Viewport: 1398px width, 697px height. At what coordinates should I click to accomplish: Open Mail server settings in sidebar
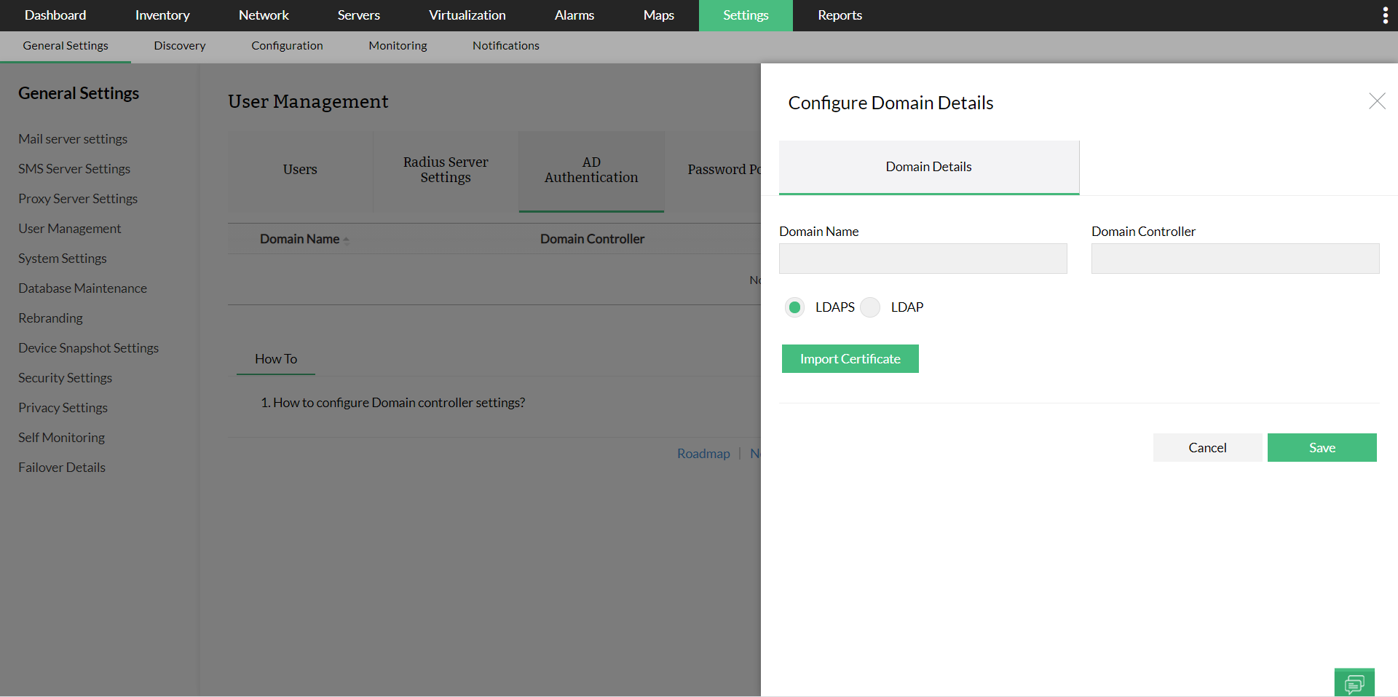point(73,139)
